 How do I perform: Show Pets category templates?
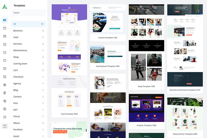tap(28, 103)
